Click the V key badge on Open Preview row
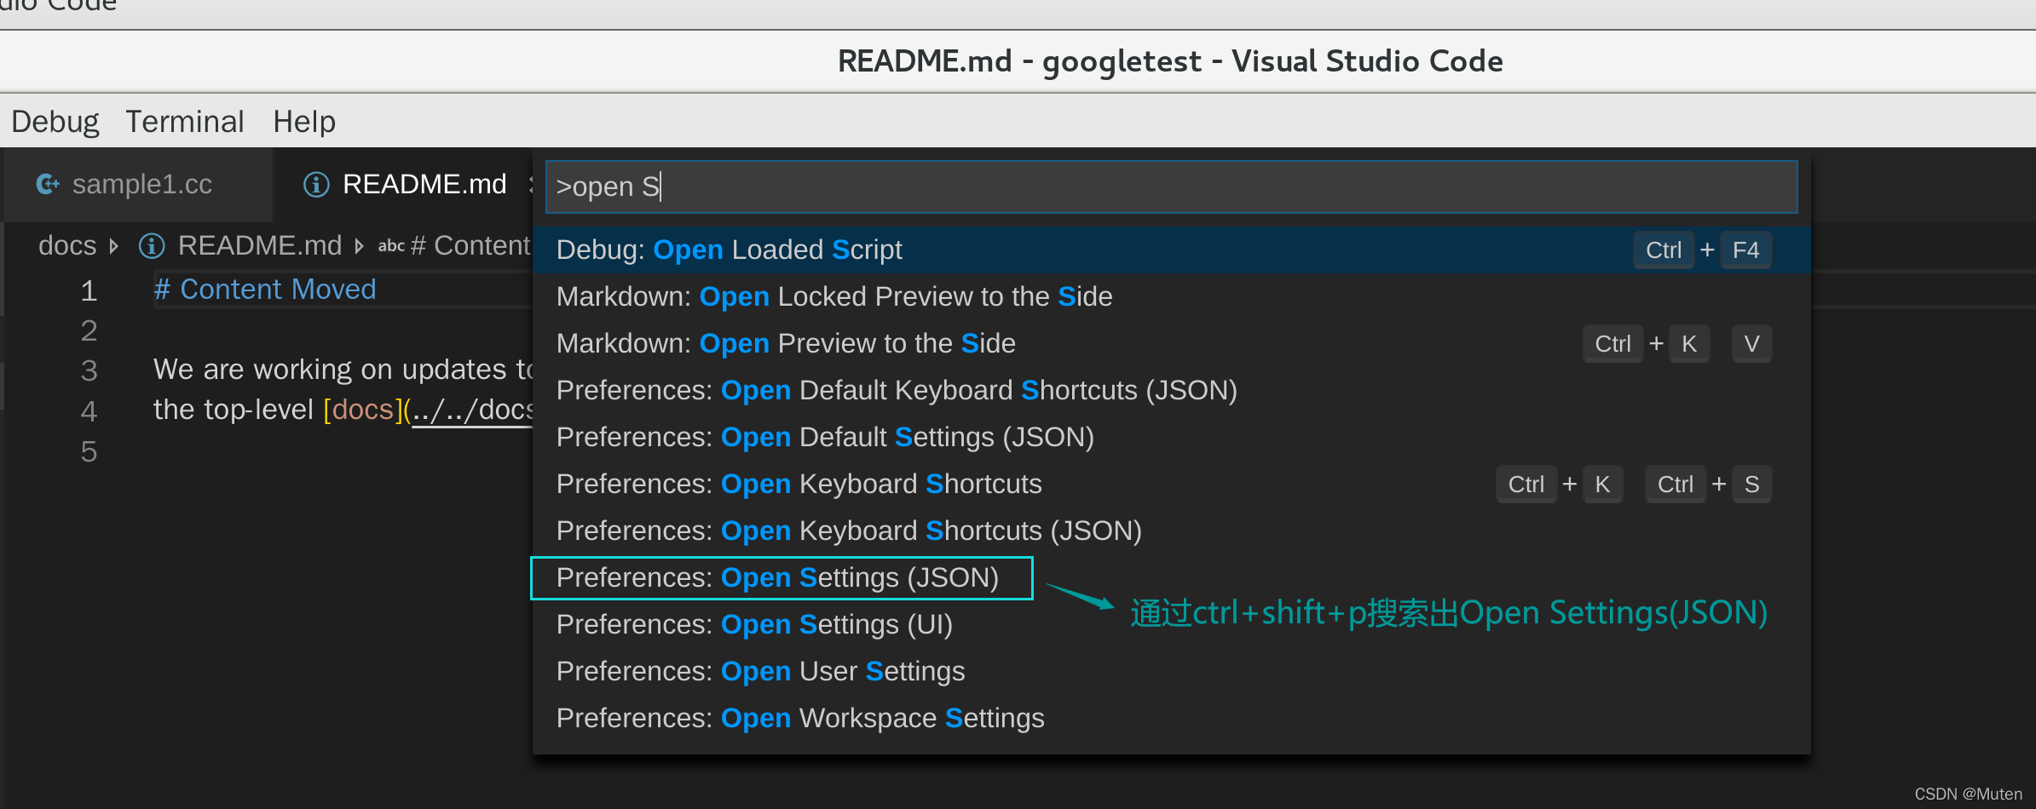The width and height of the screenshot is (2036, 809). (x=1751, y=344)
